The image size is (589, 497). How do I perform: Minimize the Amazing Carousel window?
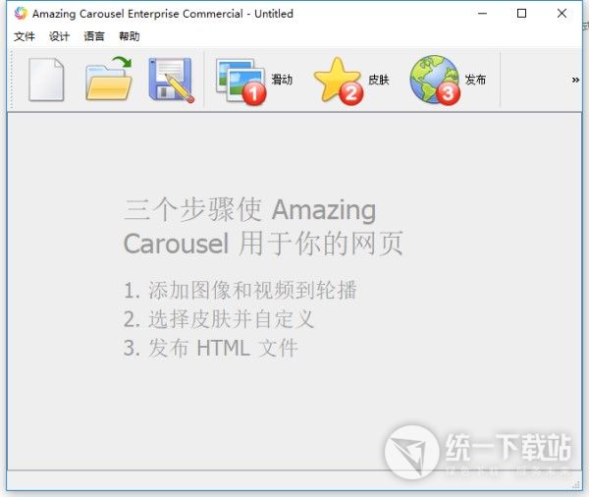[x=482, y=14]
